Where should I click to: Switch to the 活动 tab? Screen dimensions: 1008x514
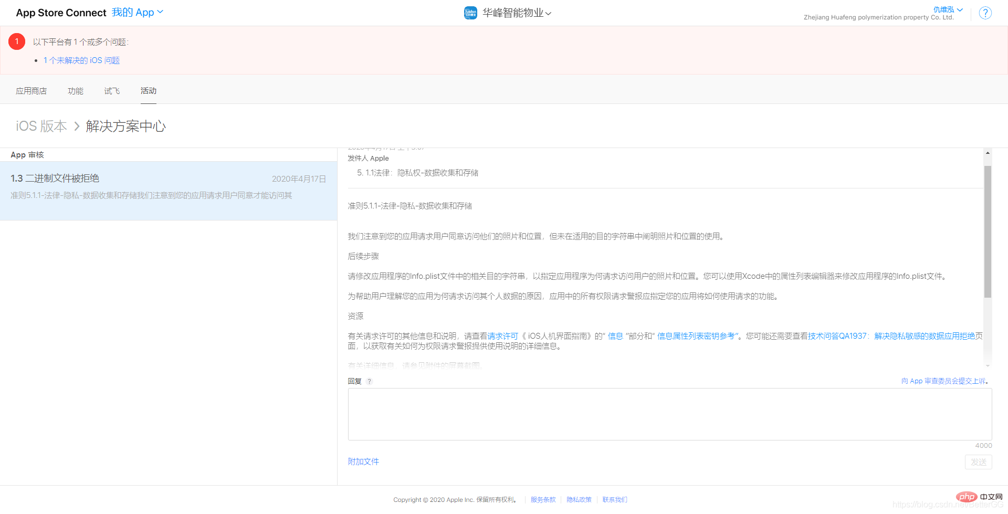click(149, 91)
